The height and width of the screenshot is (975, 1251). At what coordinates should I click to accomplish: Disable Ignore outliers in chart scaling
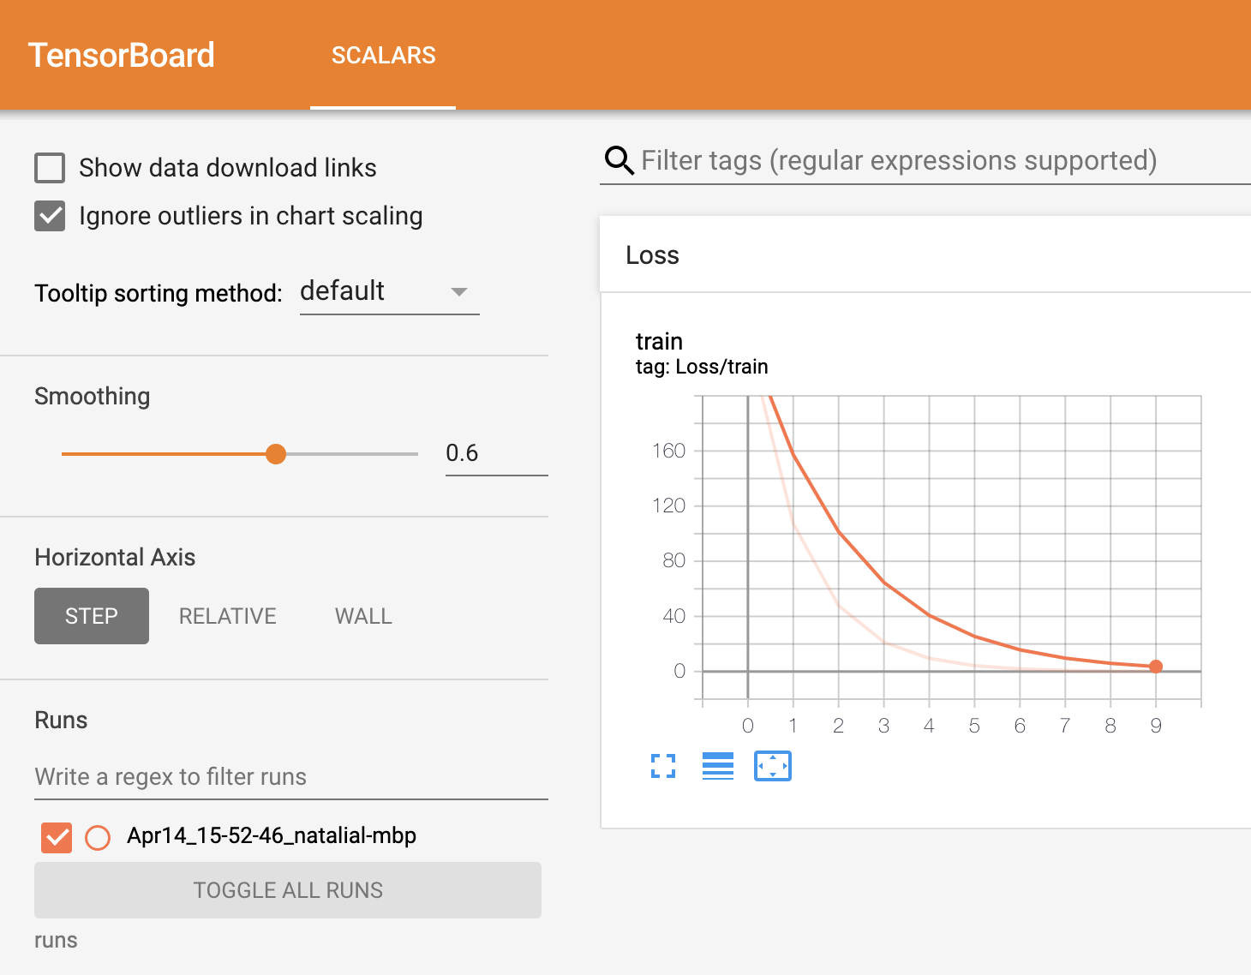click(x=49, y=216)
